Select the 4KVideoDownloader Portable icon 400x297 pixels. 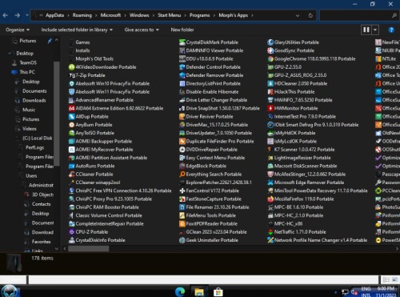(72, 67)
